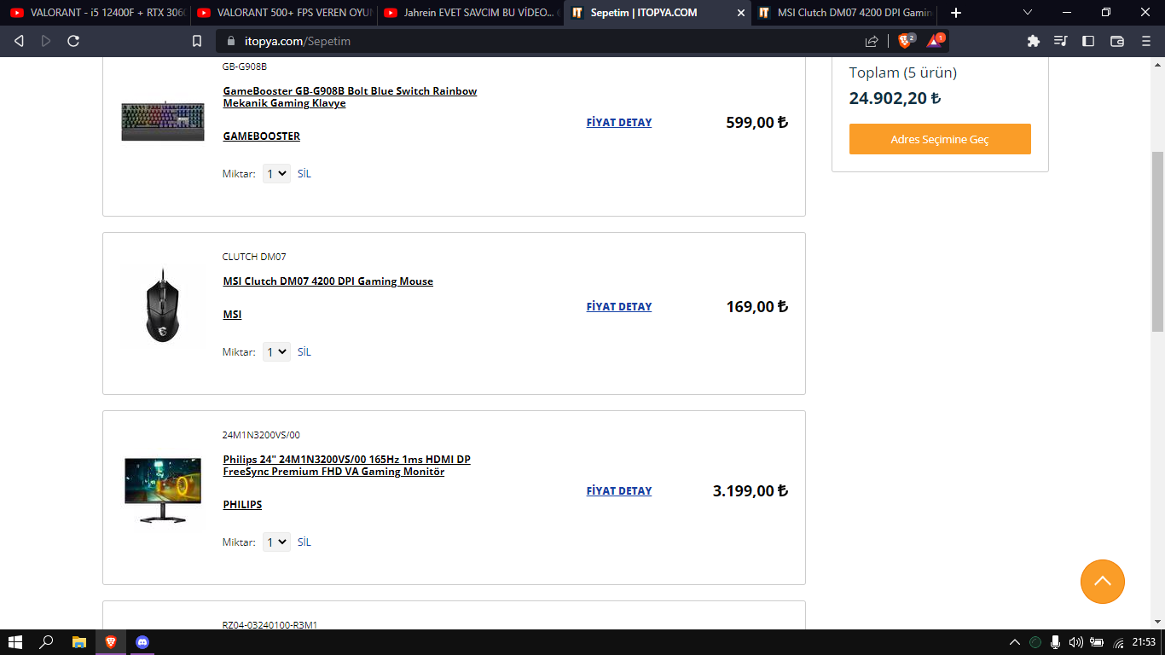This screenshot has width=1165, height=655.
Task: Open the volume control in the tray
Action: pos(1076,642)
